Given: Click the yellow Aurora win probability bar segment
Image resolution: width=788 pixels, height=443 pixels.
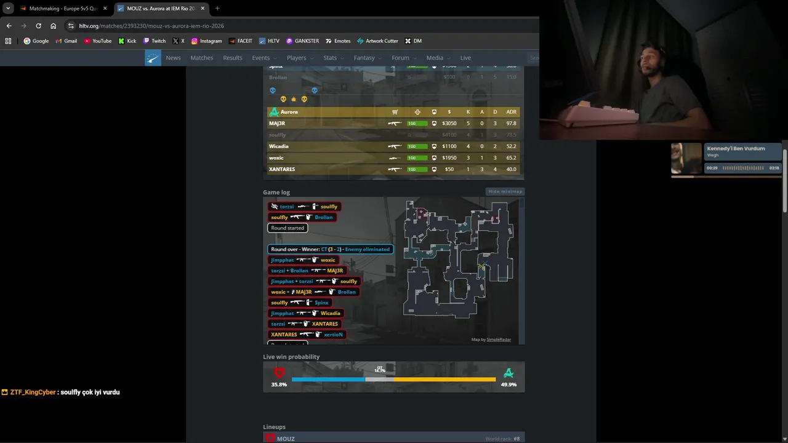Looking at the screenshot, I should tap(444, 380).
